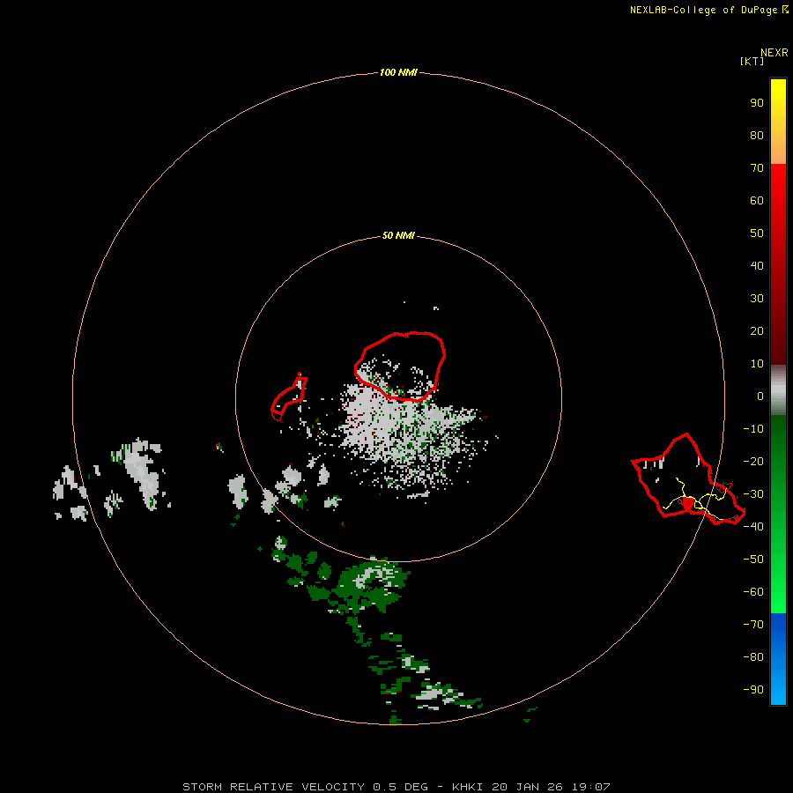Click the 0 value on the velocity scale

coord(760,396)
